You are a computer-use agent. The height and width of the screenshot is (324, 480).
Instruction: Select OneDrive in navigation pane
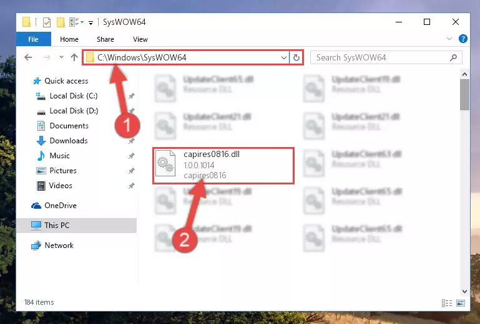tap(61, 206)
